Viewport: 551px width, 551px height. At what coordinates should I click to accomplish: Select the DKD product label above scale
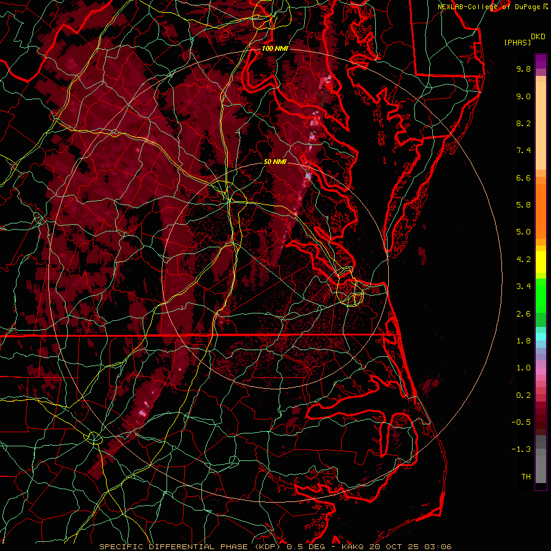point(538,37)
